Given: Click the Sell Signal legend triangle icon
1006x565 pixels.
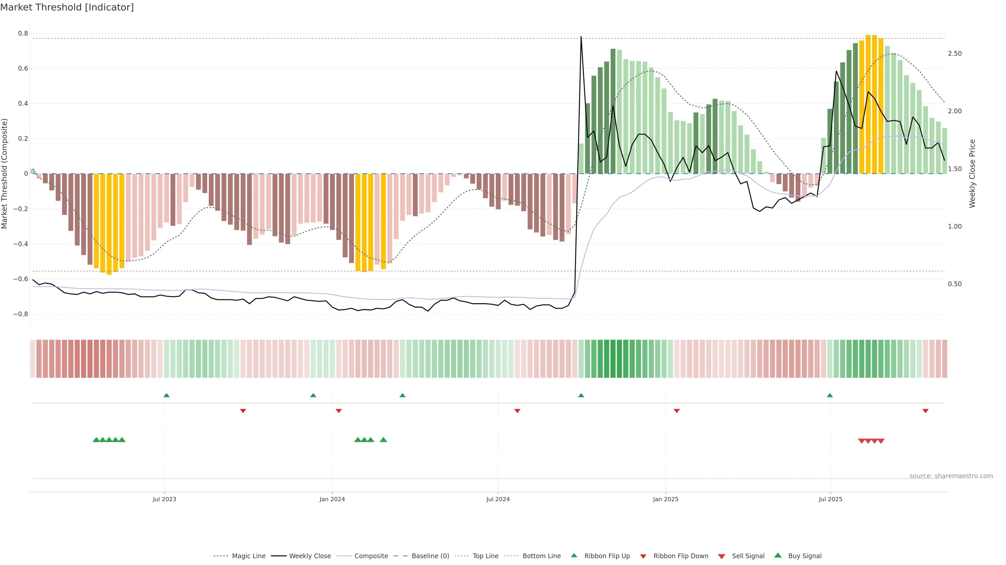Looking at the screenshot, I should [x=722, y=556].
